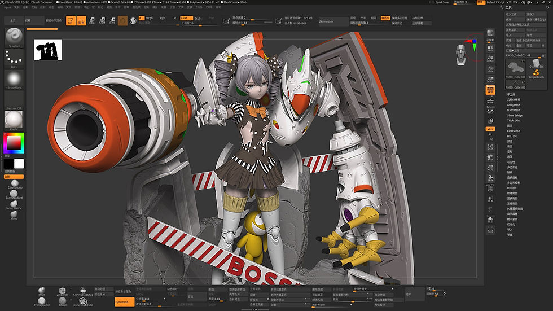Click the ZRemesher button
553x311 pixels.
click(333, 21)
